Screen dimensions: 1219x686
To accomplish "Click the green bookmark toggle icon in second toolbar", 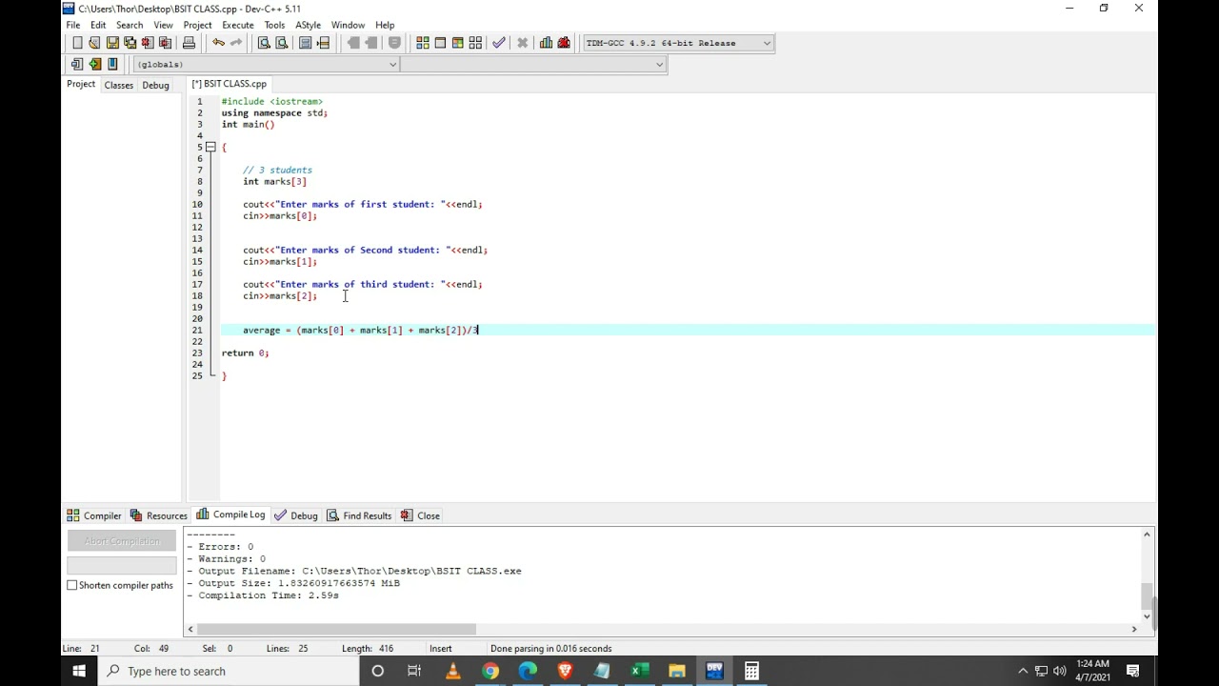I will point(94,64).
